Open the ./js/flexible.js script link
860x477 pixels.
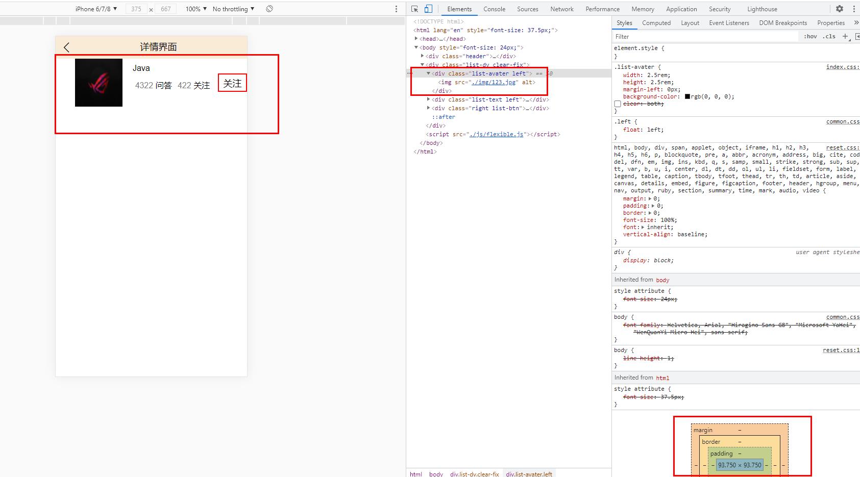pyautogui.click(x=497, y=134)
